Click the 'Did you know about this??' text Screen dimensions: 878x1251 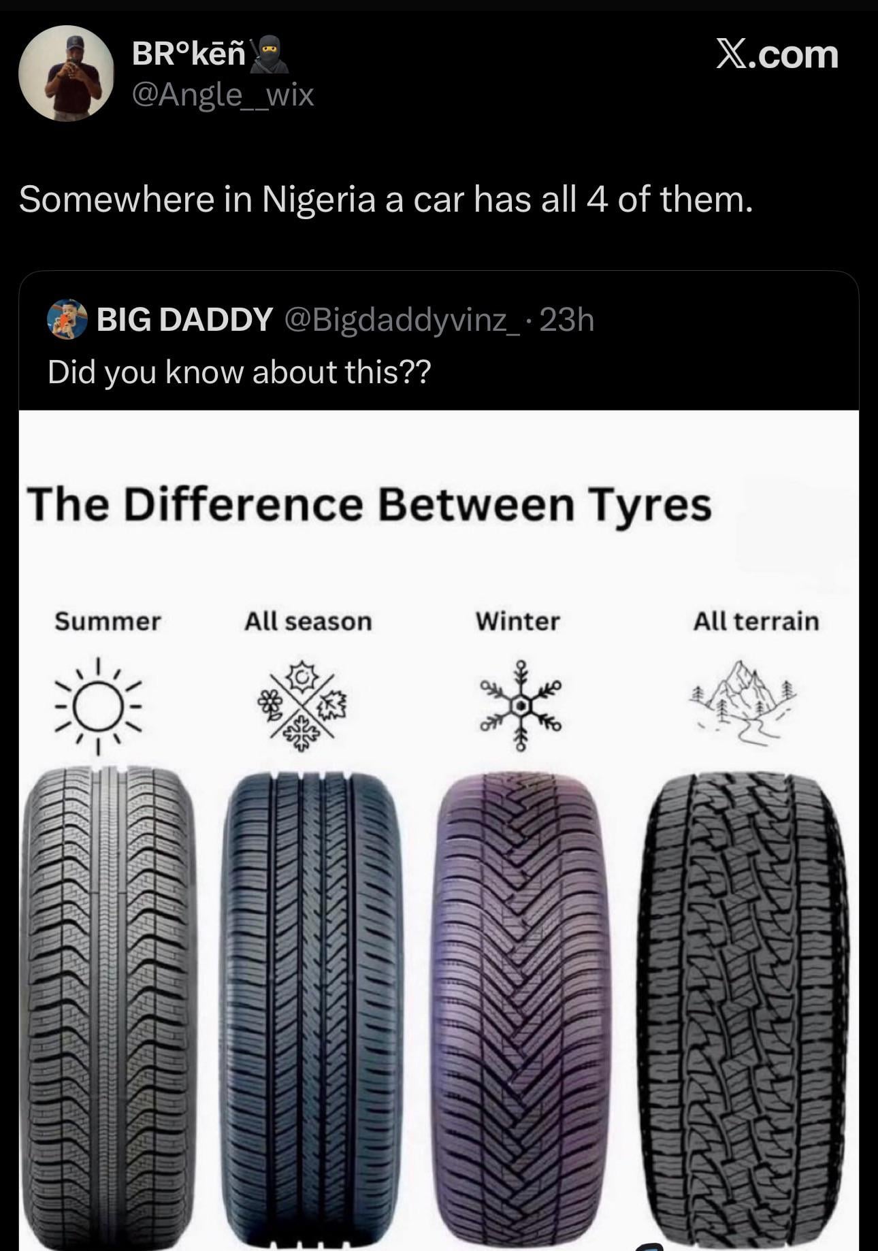click(x=239, y=372)
